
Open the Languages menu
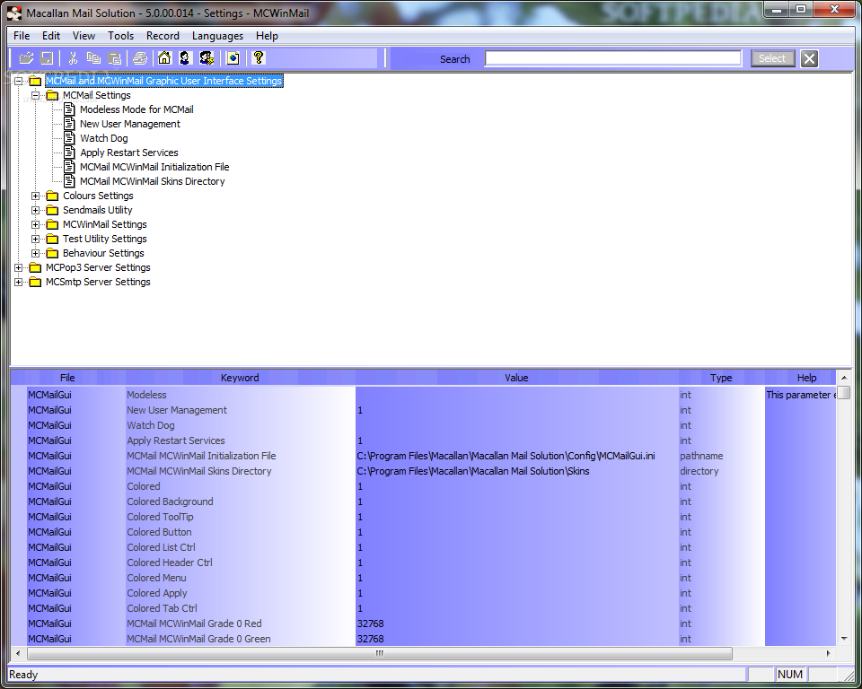(x=217, y=36)
